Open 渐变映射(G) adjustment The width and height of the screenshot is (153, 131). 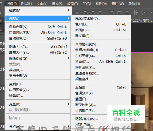pos(101,105)
